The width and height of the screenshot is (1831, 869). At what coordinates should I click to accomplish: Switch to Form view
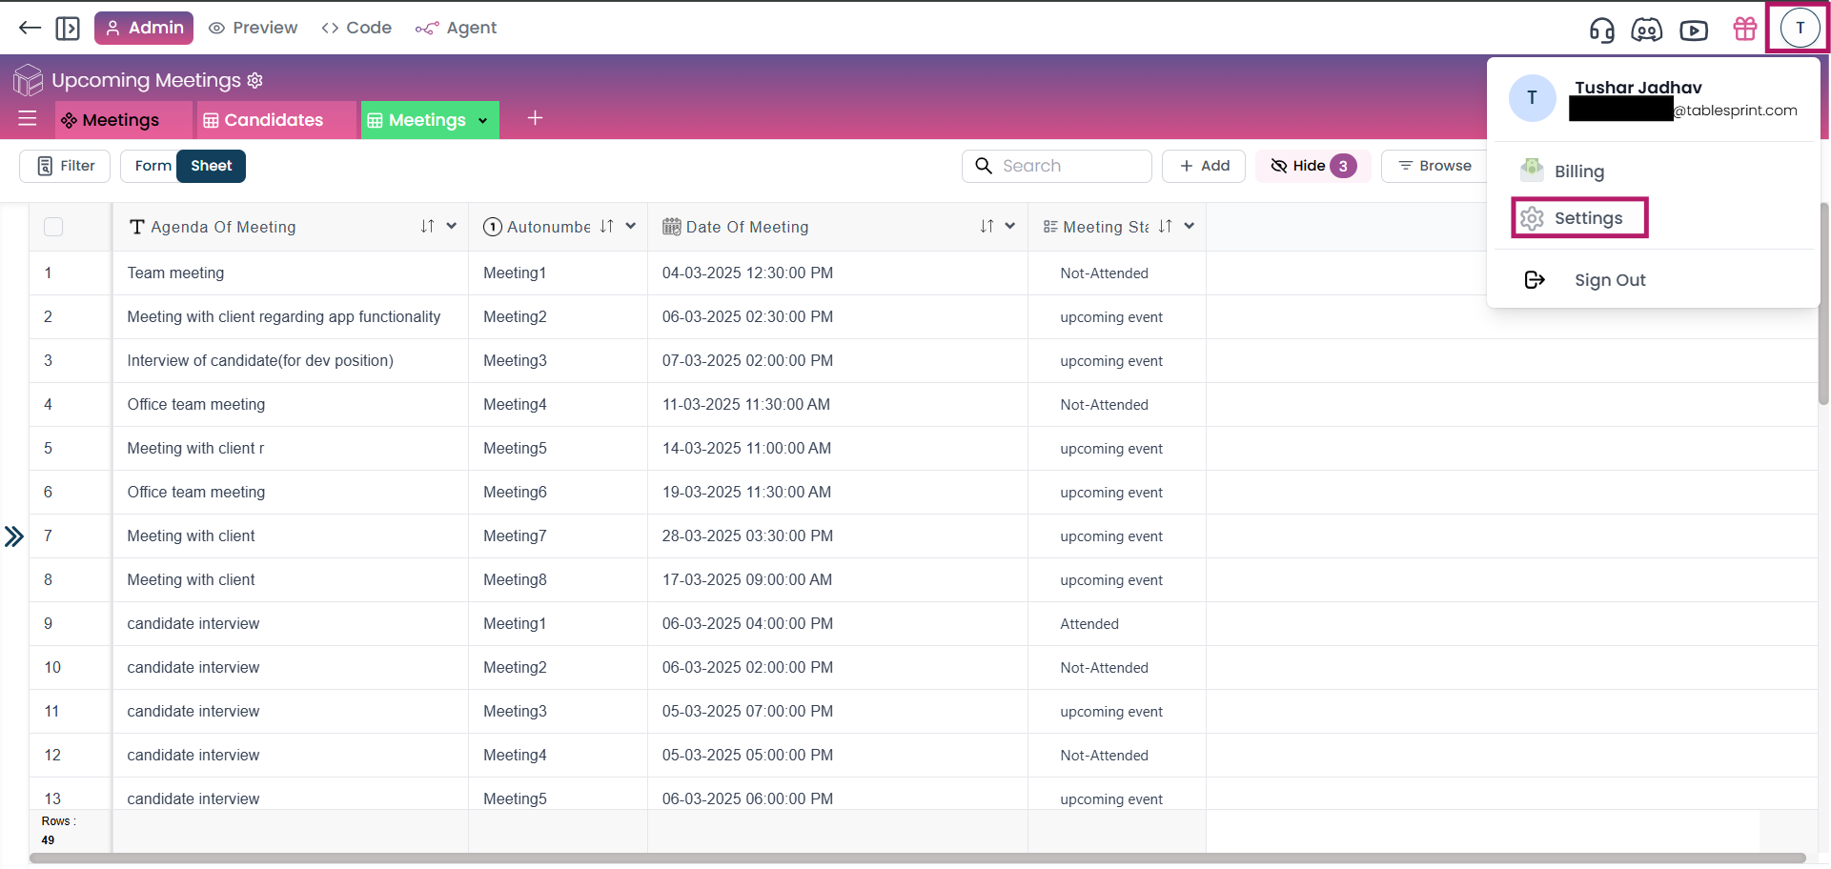153,166
